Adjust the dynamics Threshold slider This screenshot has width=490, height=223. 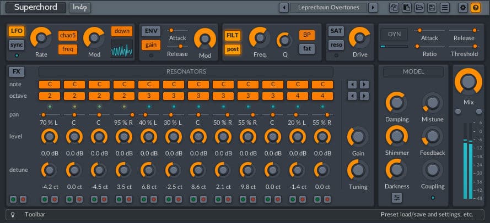coord(464,46)
